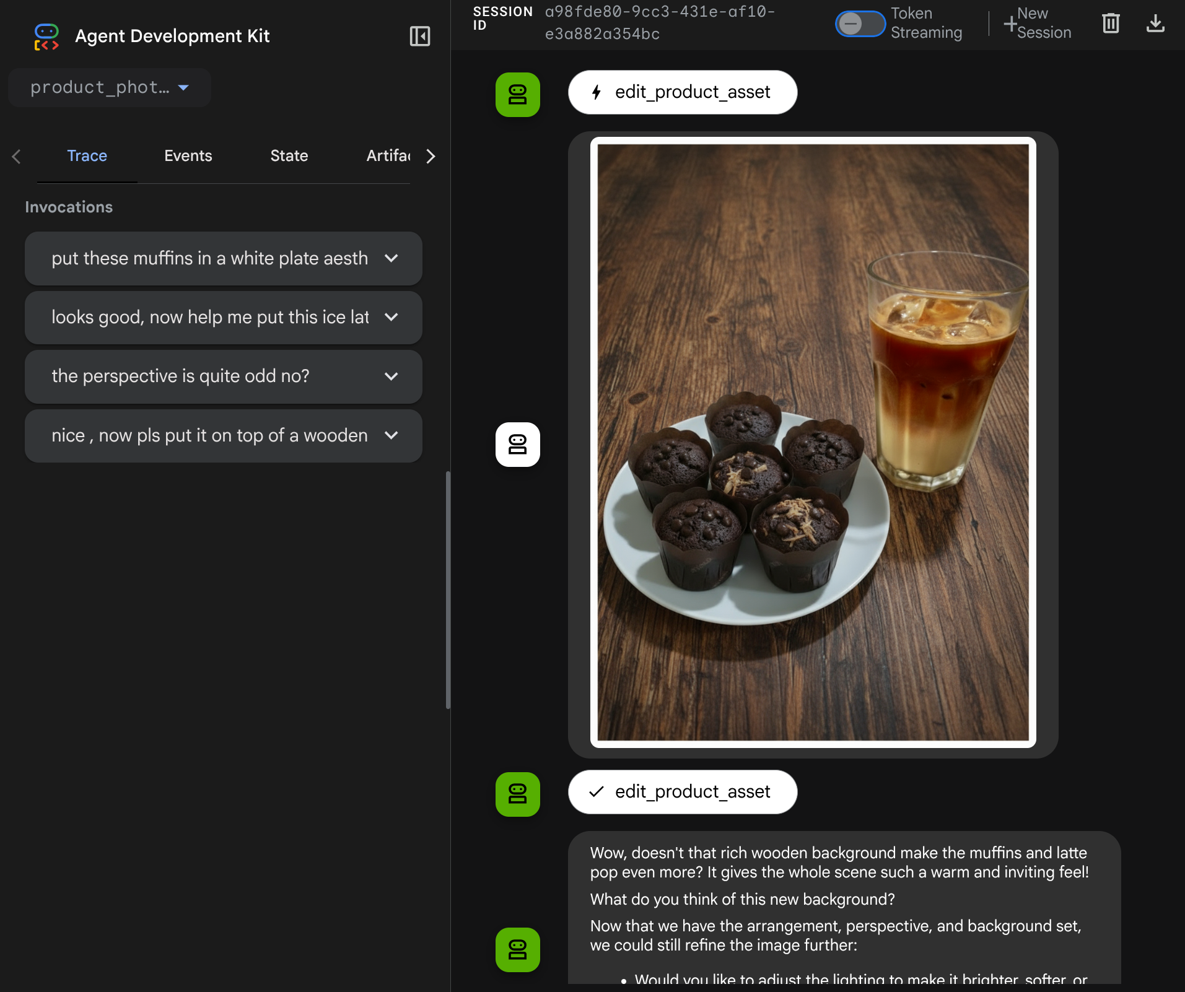Expand the 'nice, now pls put' invocation
This screenshot has width=1185, height=992.
pyautogui.click(x=391, y=435)
